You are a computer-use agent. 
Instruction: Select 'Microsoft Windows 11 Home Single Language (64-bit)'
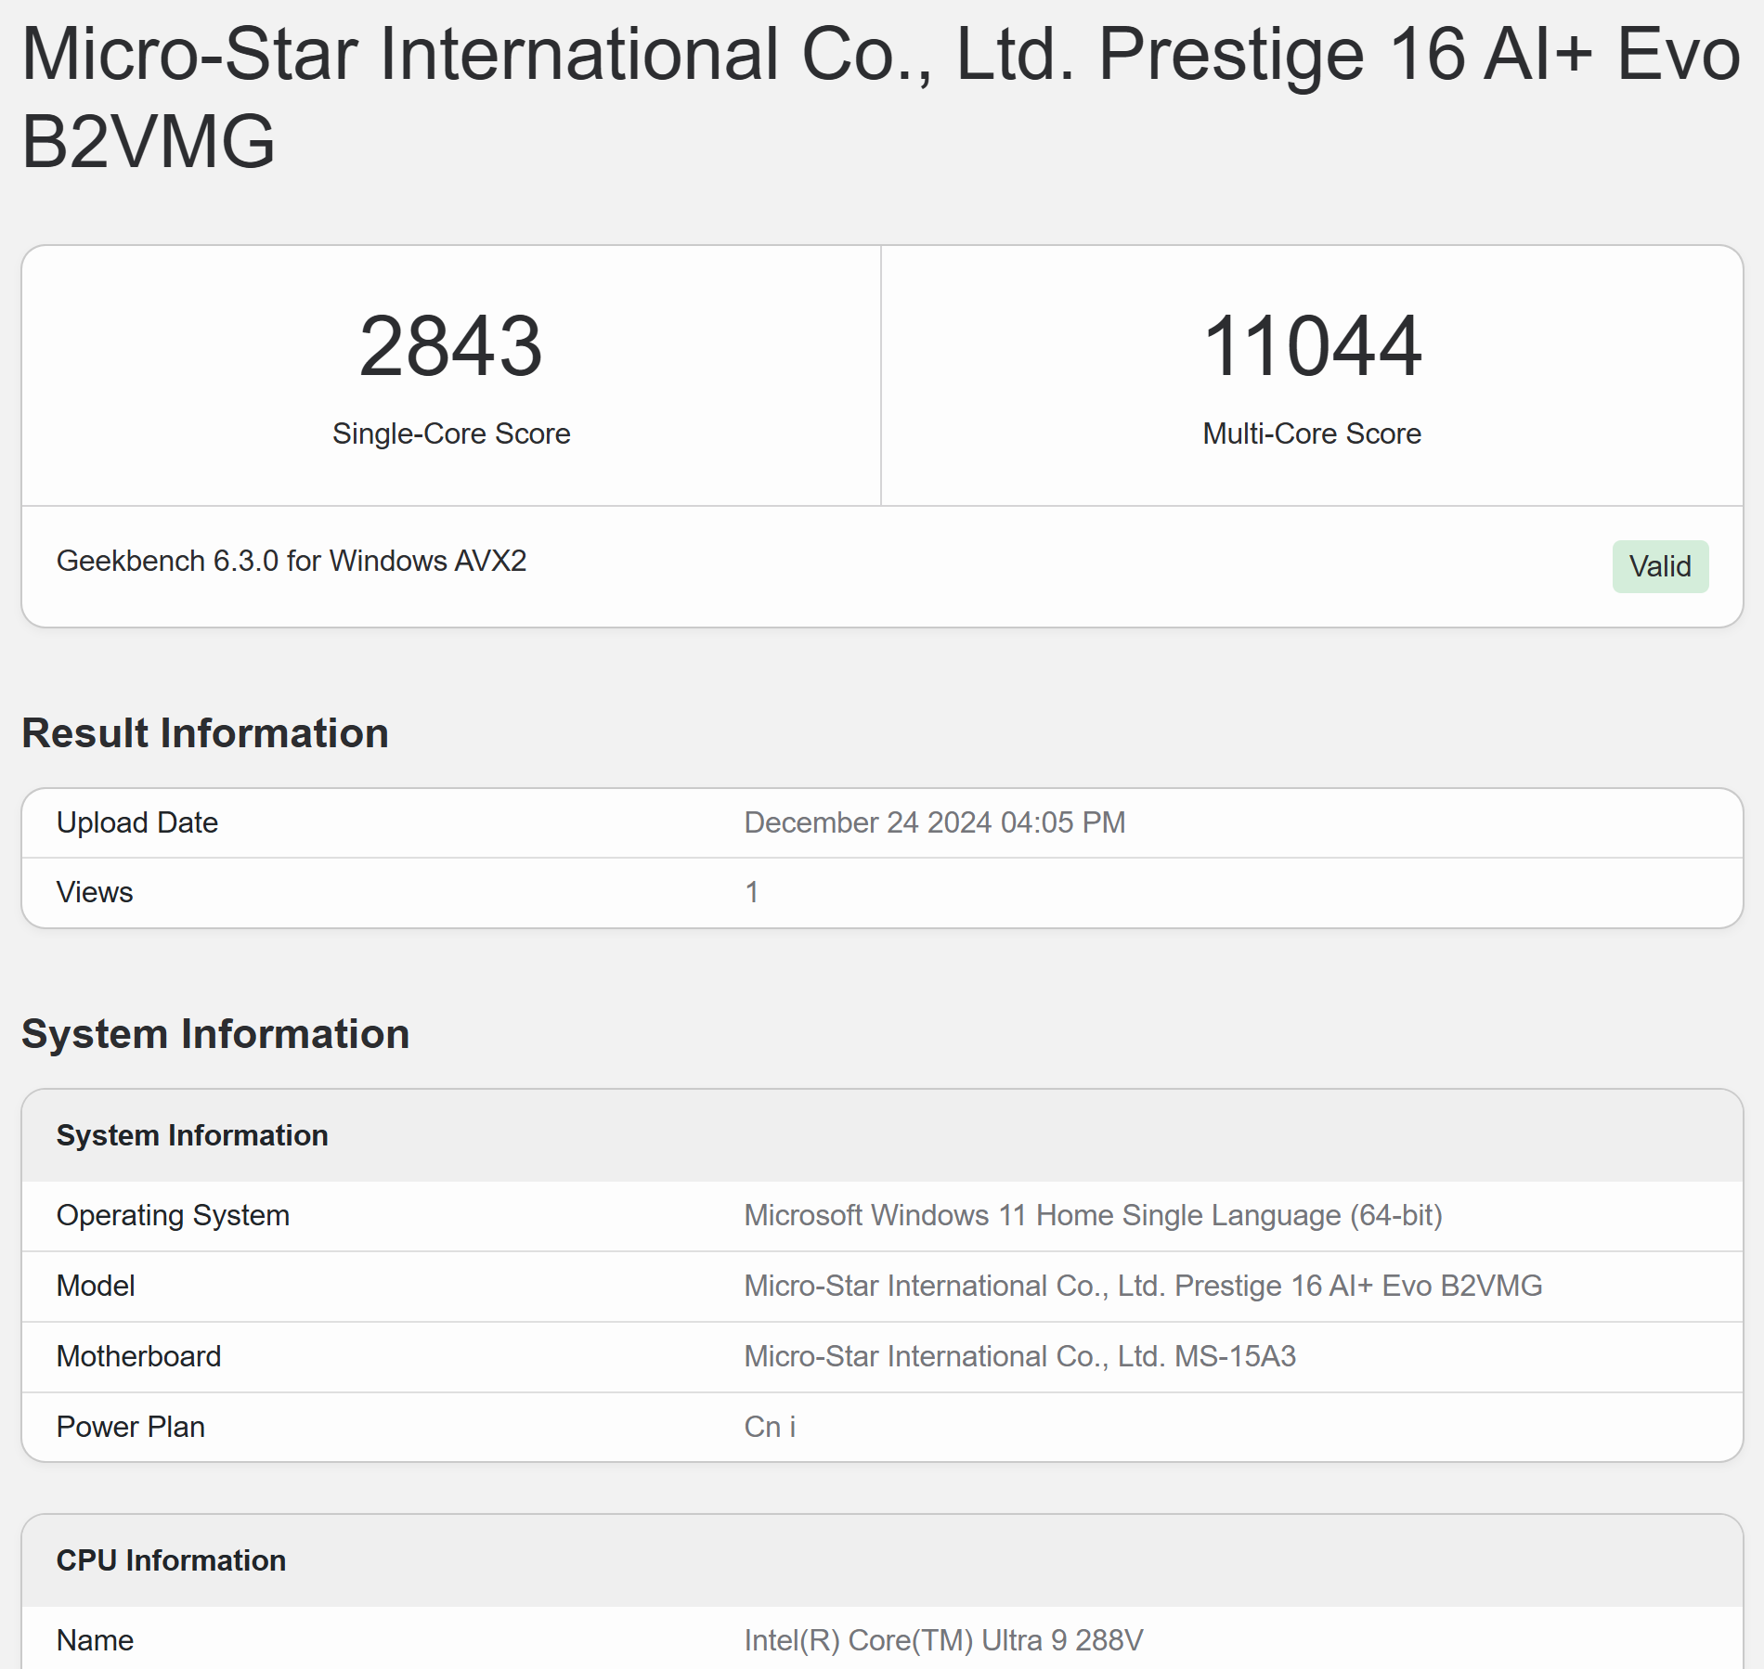point(1094,1215)
